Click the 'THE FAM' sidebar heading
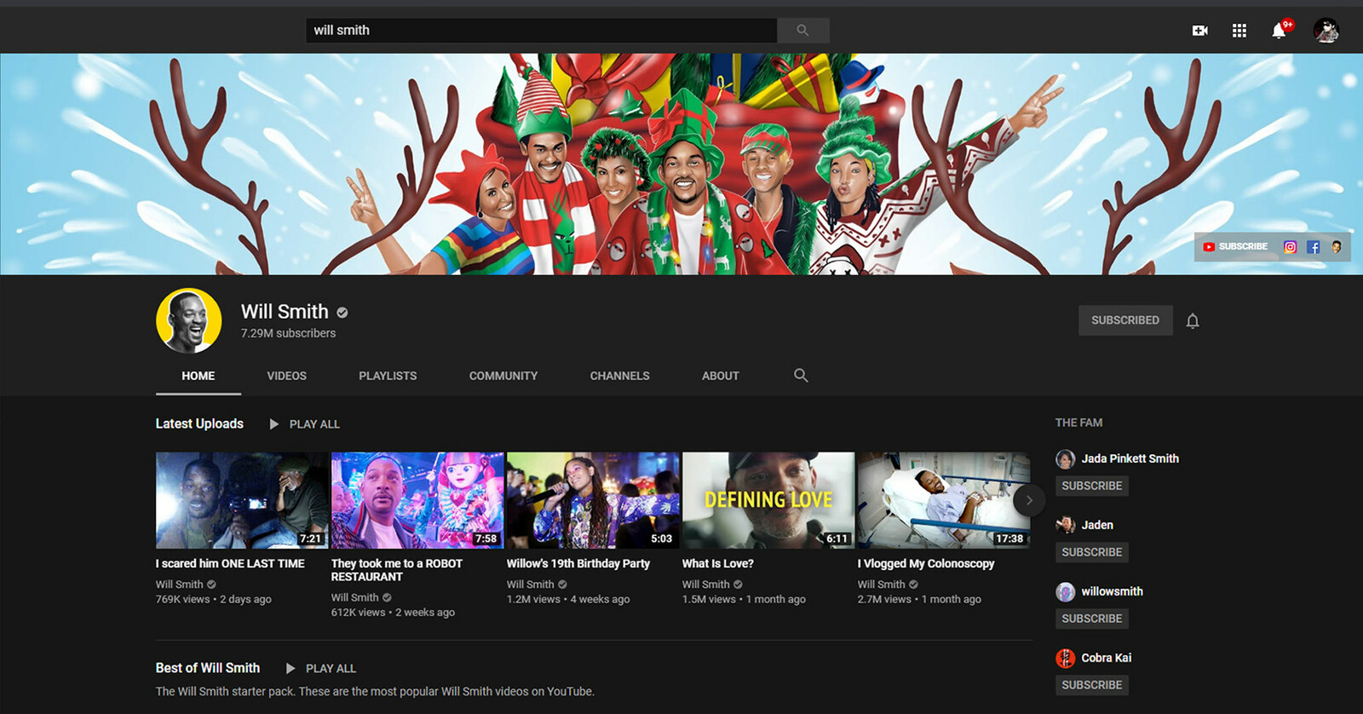 [x=1078, y=423]
